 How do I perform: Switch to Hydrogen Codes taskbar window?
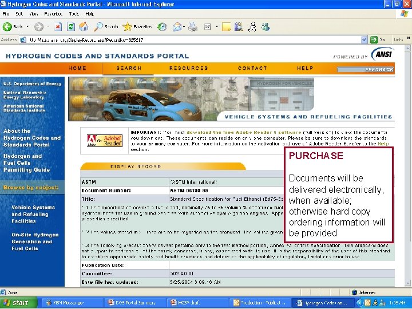click(323, 303)
